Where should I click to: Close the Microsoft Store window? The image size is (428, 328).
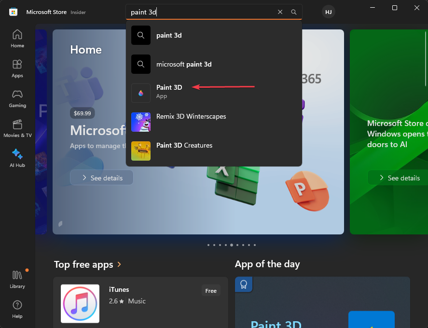coord(417,8)
